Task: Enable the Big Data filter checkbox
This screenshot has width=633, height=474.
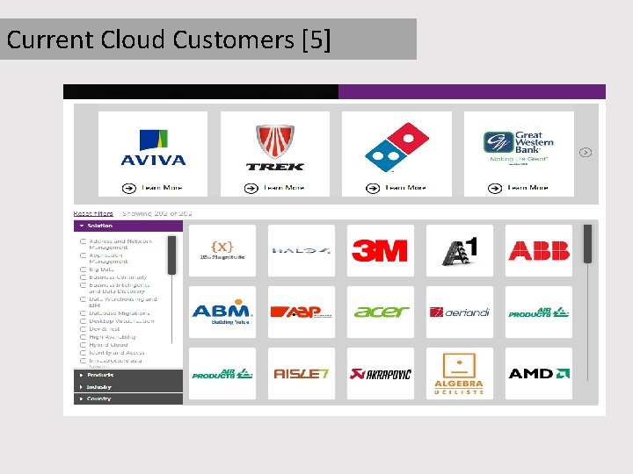Action: [84, 269]
